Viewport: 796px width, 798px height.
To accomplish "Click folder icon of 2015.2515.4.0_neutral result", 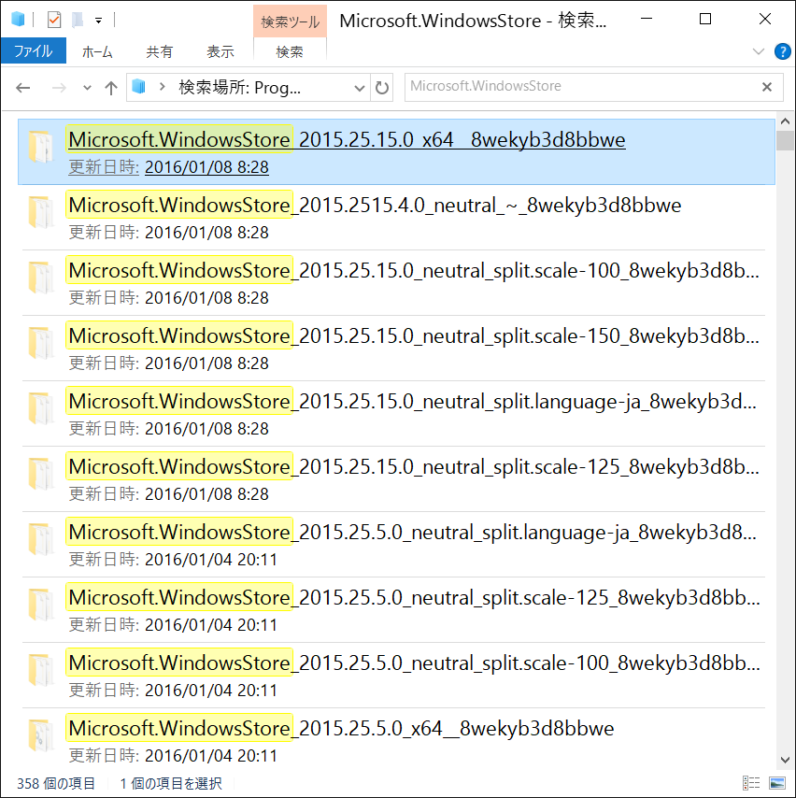I will tap(41, 212).
